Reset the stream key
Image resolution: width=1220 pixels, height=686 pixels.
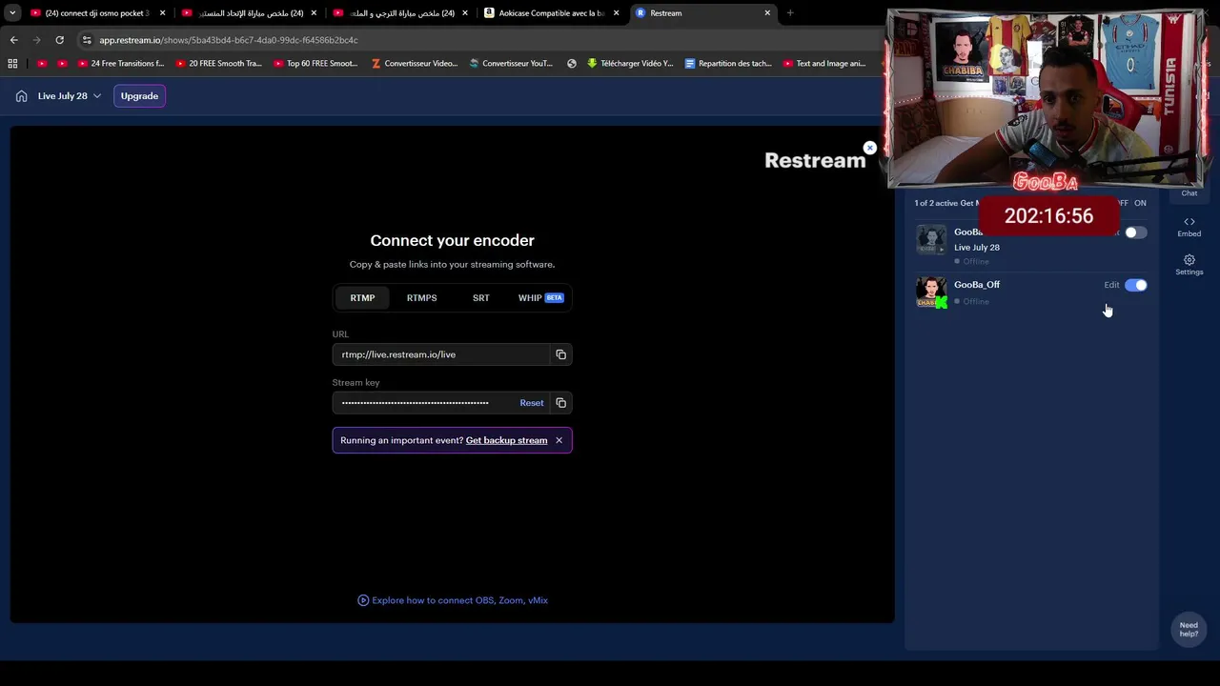pos(532,403)
